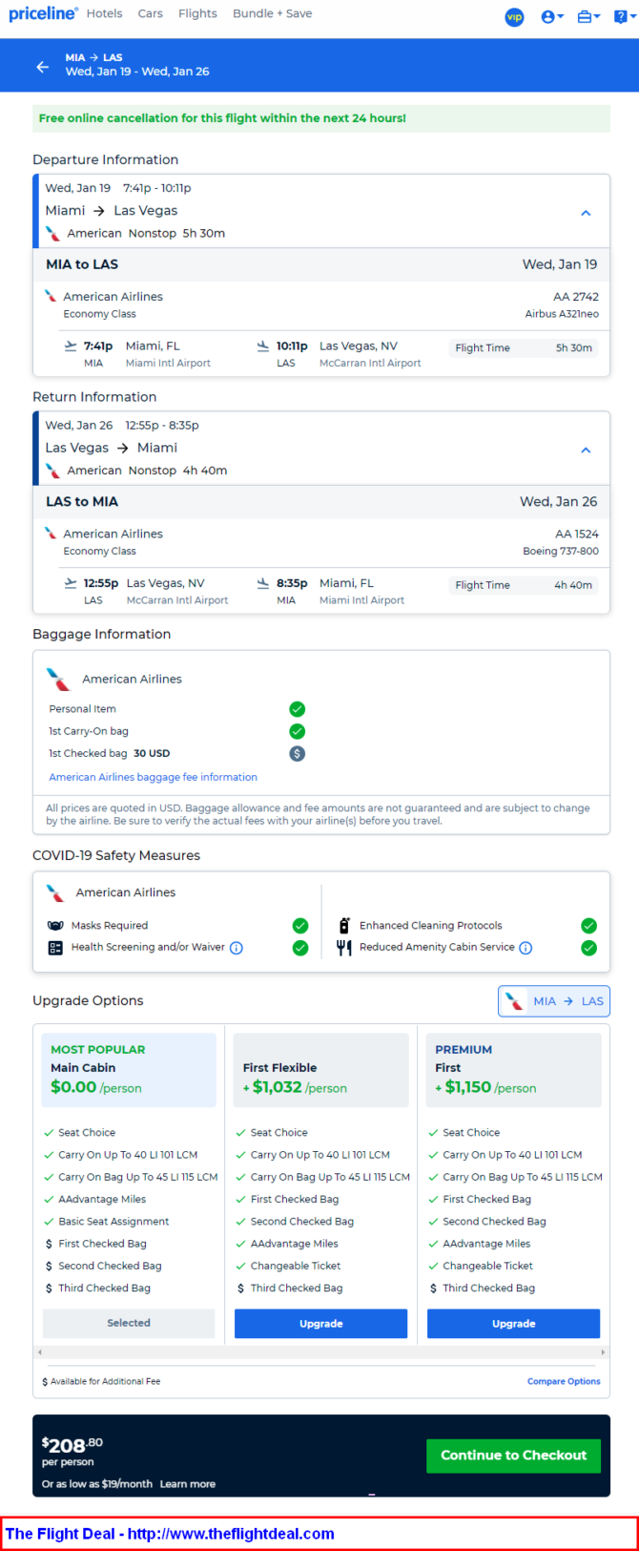Click info icon next to Health Screening and/or Waiver

point(237,948)
